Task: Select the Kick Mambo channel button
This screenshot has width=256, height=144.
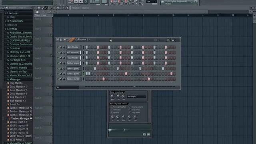Action: [73, 47]
